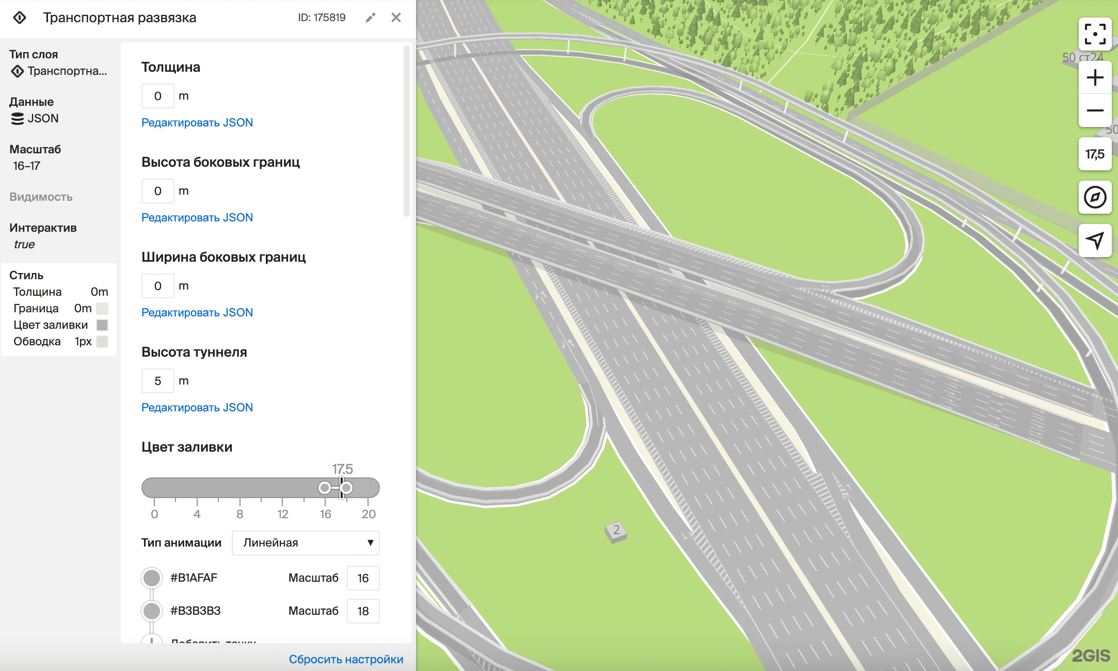
Task: Click the right handle of the zoom range slider
Action: [x=347, y=488]
